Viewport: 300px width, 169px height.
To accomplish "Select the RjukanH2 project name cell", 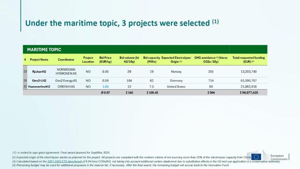I will [x=39, y=72].
